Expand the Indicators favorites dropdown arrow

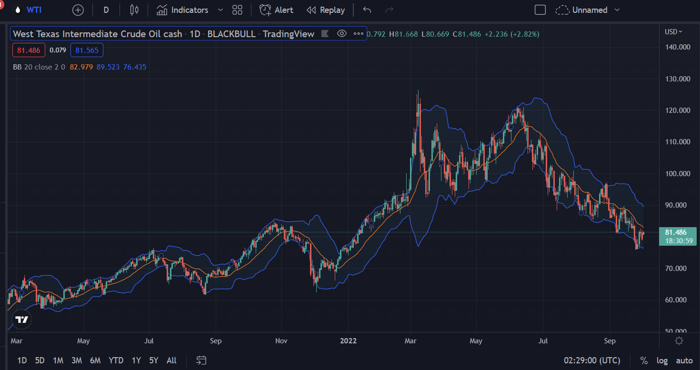(x=220, y=10)
